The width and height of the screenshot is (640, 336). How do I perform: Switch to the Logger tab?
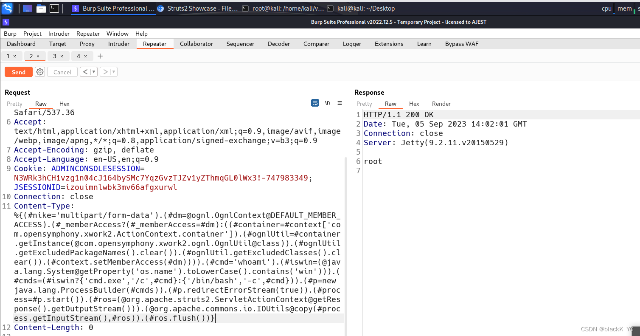[x=352, y=44]
